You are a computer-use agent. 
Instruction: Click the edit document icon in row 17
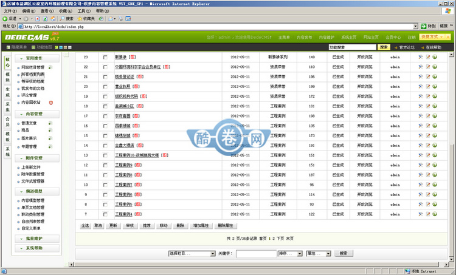[x=428, y=116]
